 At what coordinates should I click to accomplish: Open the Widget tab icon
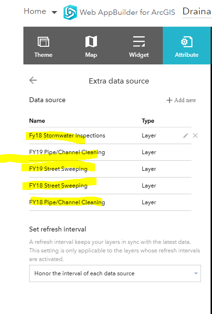139,42
